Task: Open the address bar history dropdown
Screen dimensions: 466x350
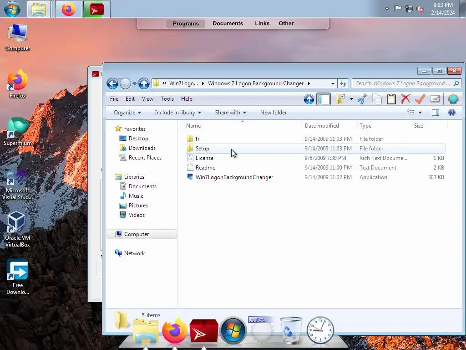Action: (333, 84)
